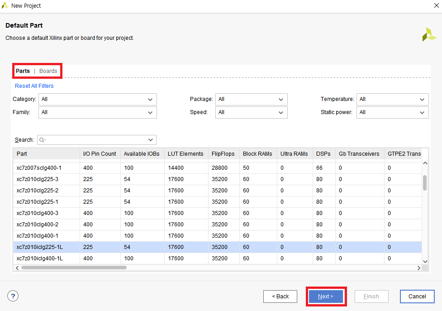Screen dimensions: 442x311
Task: Sort by Ultra RAMs column
Action: pos(295,153)
